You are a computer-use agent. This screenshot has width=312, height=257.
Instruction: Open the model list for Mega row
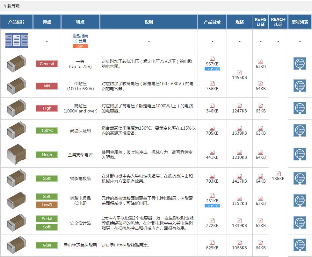coord(300,154)
